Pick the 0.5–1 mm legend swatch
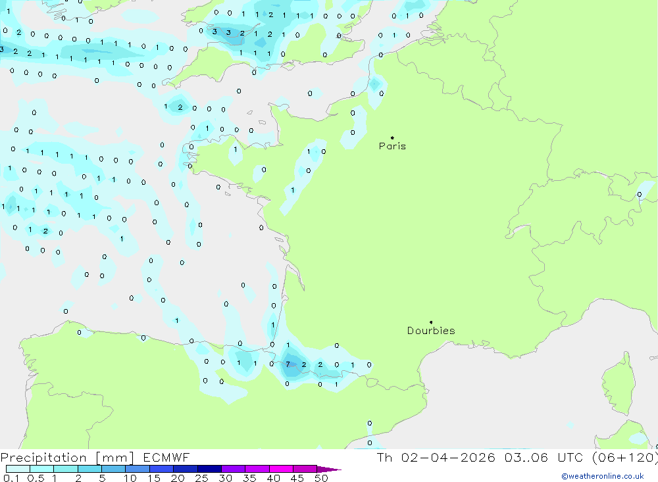Viewport: 658px width, 482px height. (42, 469)
